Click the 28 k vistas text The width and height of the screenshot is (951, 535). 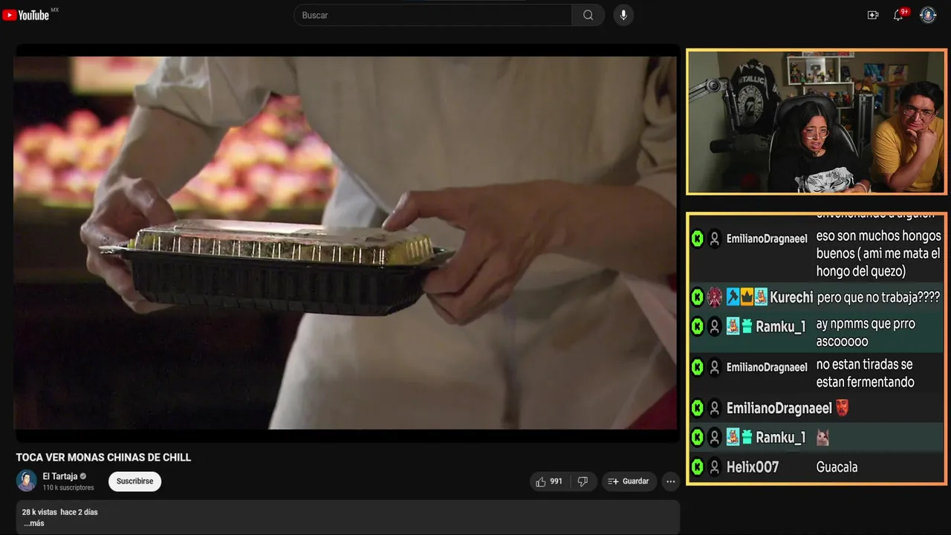[x=38, y=512]
